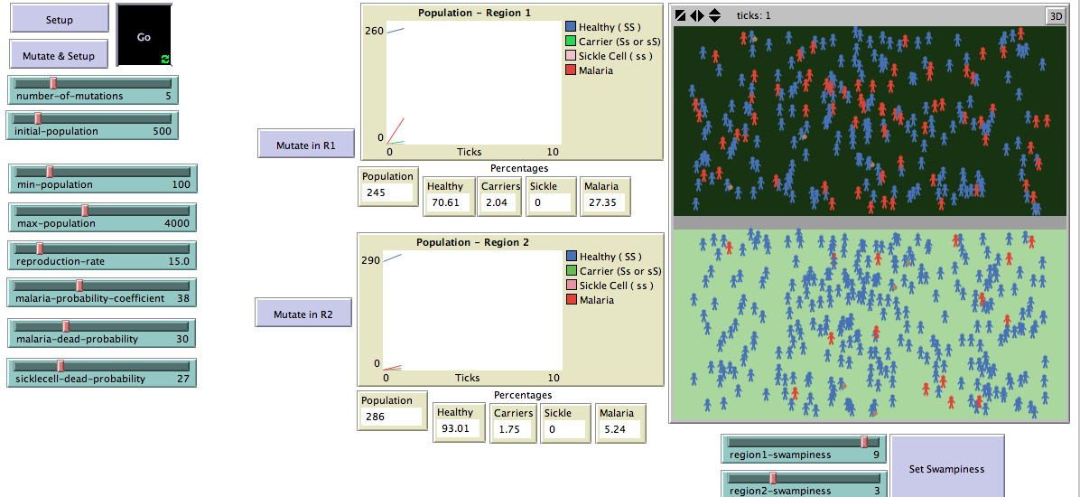Click the pink Sickle Cell legend swatch in Region 1
Screen dimensions: 1080x497
click(x=571, y=56)
